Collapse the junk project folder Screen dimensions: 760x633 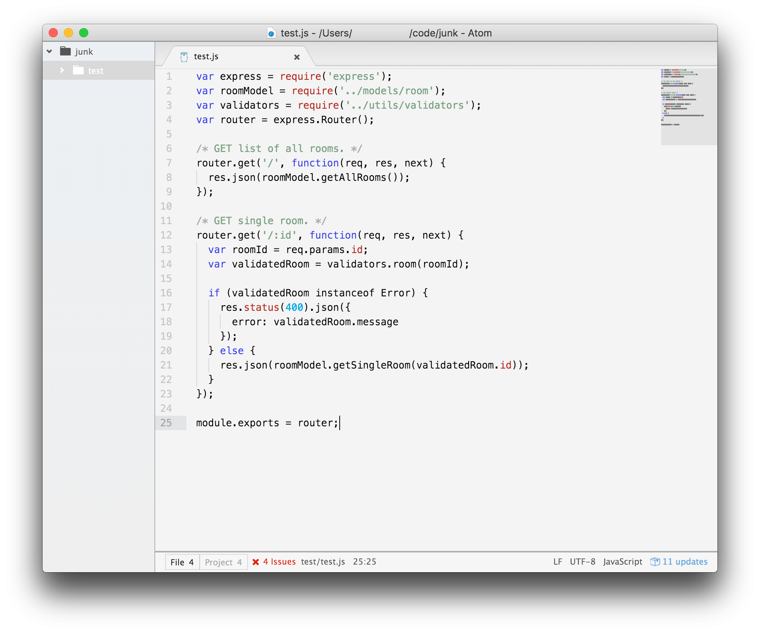pyautogui.click(x=49, y=51)
